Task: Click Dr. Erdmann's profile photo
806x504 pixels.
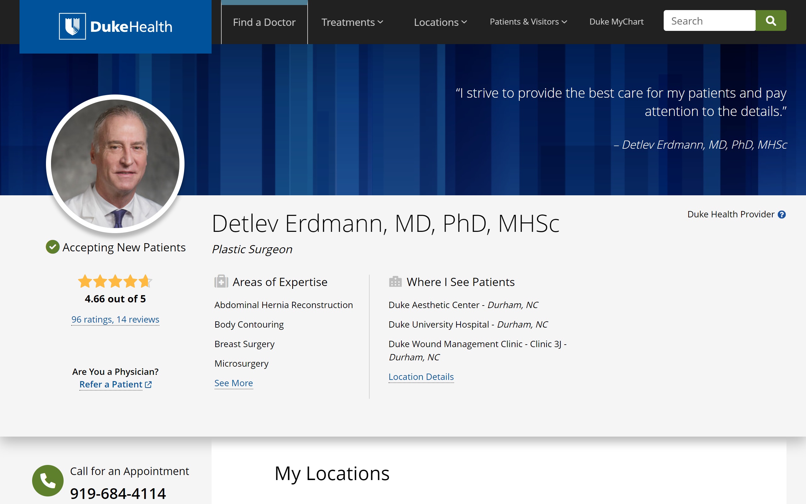Action: click(x=115, y=164)
